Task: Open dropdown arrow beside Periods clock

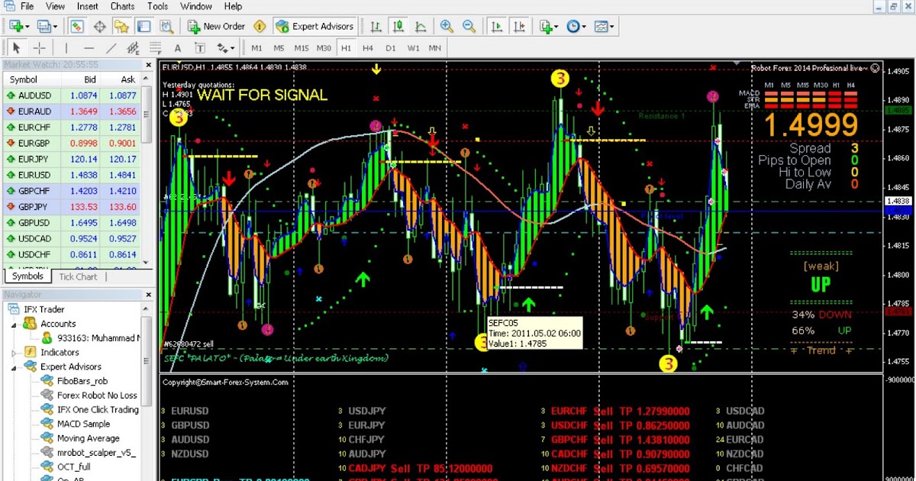Action: [x=585, y=27]
